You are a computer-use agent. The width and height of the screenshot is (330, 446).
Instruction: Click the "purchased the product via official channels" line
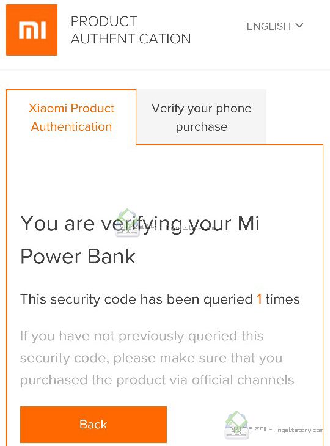[157, 380]
